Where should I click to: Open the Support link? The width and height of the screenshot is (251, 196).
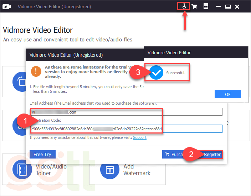140,137
